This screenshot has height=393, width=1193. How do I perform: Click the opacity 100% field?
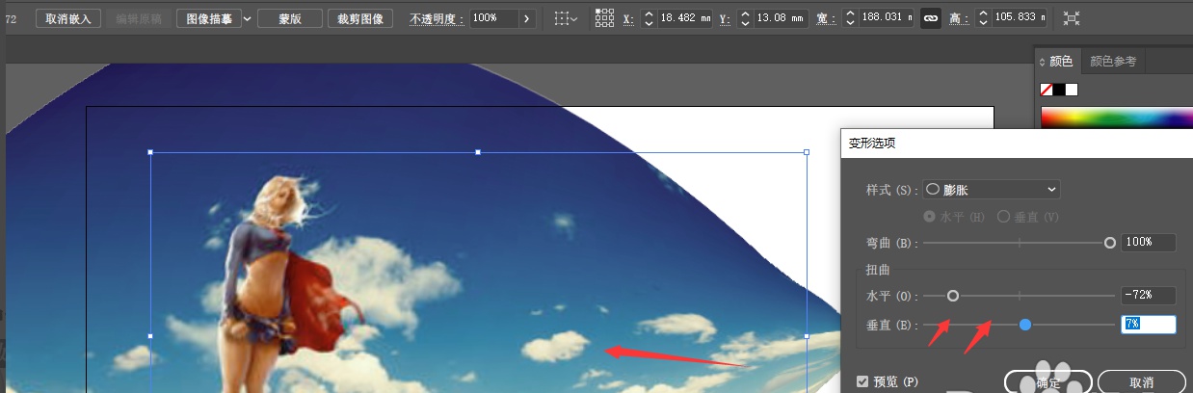tap(492, 18)
